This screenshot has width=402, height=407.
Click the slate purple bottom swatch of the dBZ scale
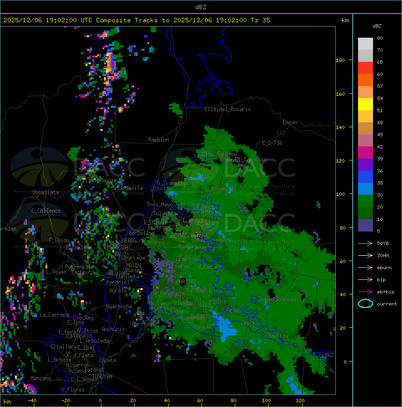click(365, 225)
